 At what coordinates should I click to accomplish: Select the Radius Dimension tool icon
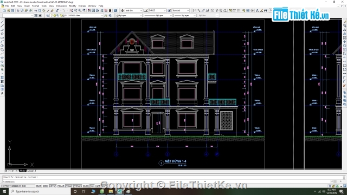[x=213, y=10]
